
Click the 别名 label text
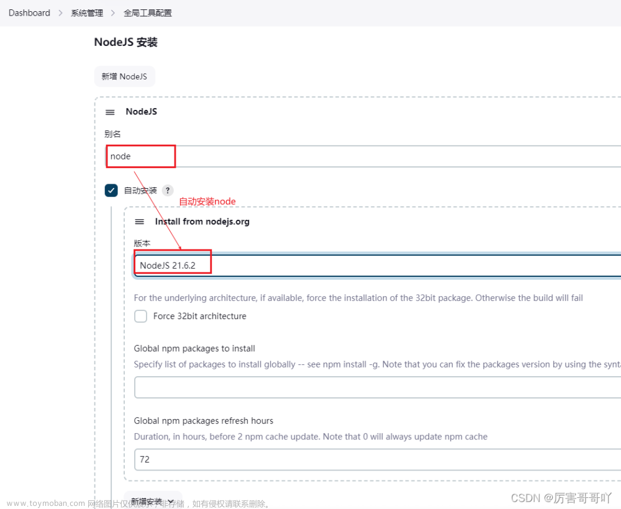(x=112, y=134)
